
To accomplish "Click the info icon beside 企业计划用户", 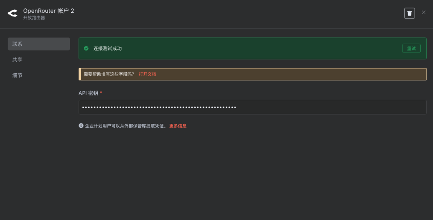I will click(x=81, y=125).
